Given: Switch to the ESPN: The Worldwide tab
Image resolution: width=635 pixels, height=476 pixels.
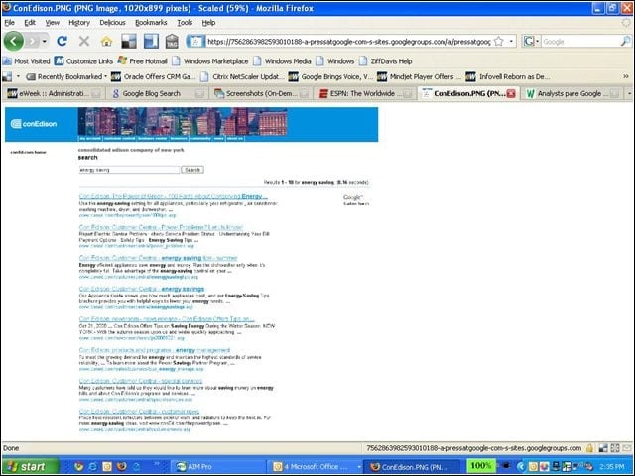Looking at the screenshot, I should coord(366,93).
